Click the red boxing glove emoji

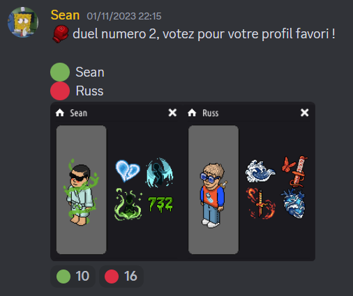click(61, 34)
